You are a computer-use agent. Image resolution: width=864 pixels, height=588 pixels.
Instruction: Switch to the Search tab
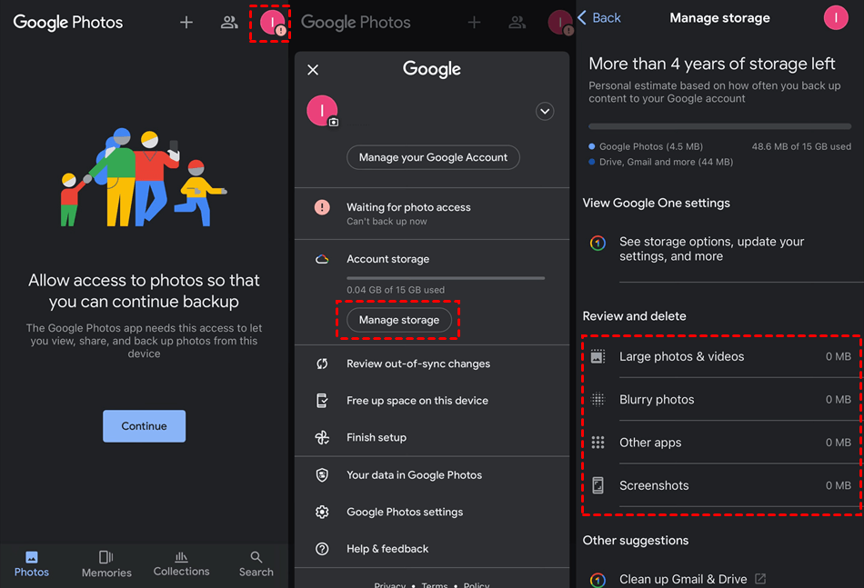(x=256, y=564)
